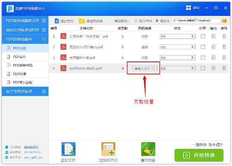Click 全部 page selection in row 3

pyautogui.click(x=145, y=58)
